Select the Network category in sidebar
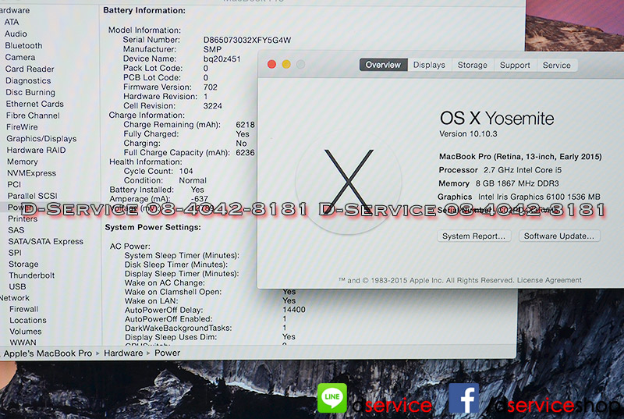Viewport: 624px width, 419px height. pos(15,297)
